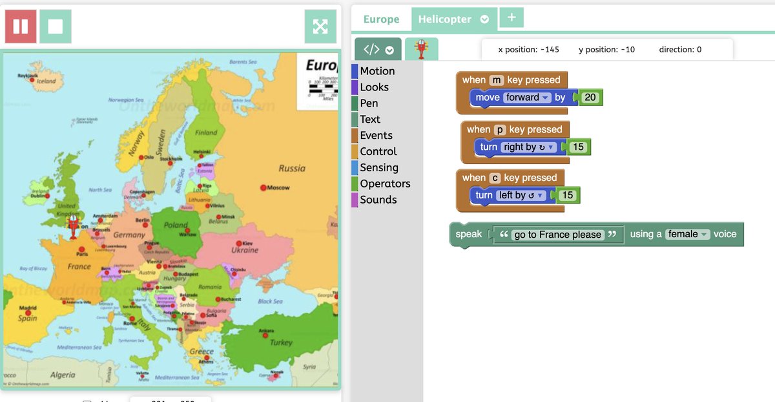Screen dimensions: 775x402
Task: Click the x position readout
Action: [x=528, y=50]
